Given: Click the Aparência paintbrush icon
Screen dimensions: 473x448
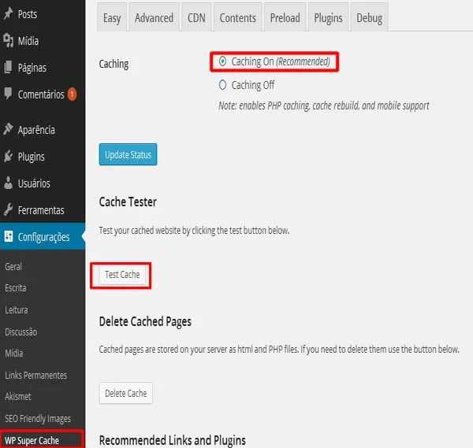Looking at the screenshot, I should click(x=8, y=129).
